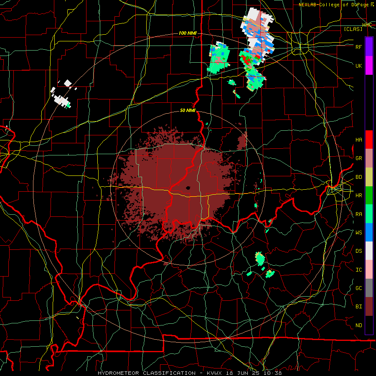
Task: Click the 'HA' legend label
Action: click(x=358, y=140)
